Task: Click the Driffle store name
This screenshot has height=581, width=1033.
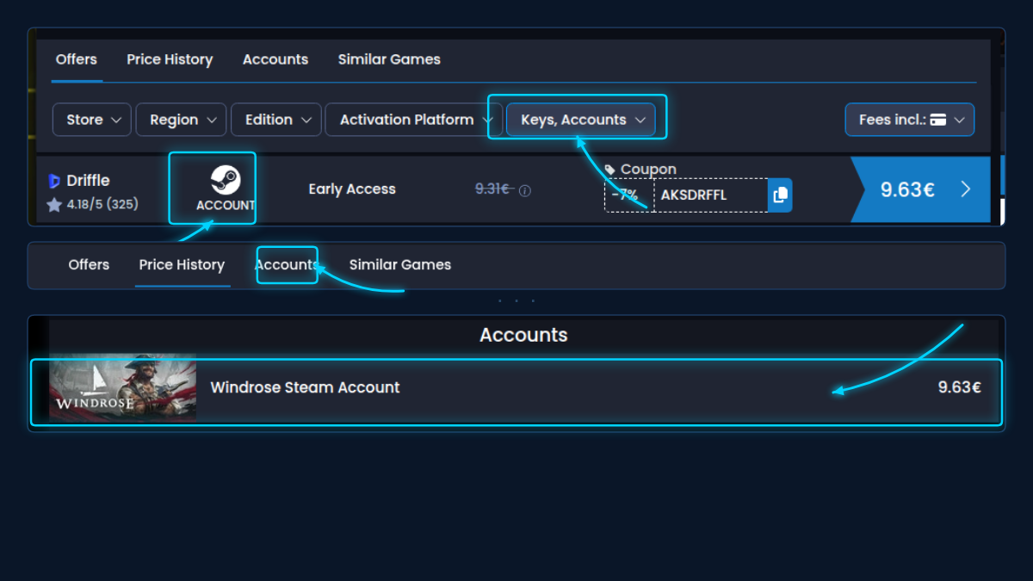Action: point(88,181)
